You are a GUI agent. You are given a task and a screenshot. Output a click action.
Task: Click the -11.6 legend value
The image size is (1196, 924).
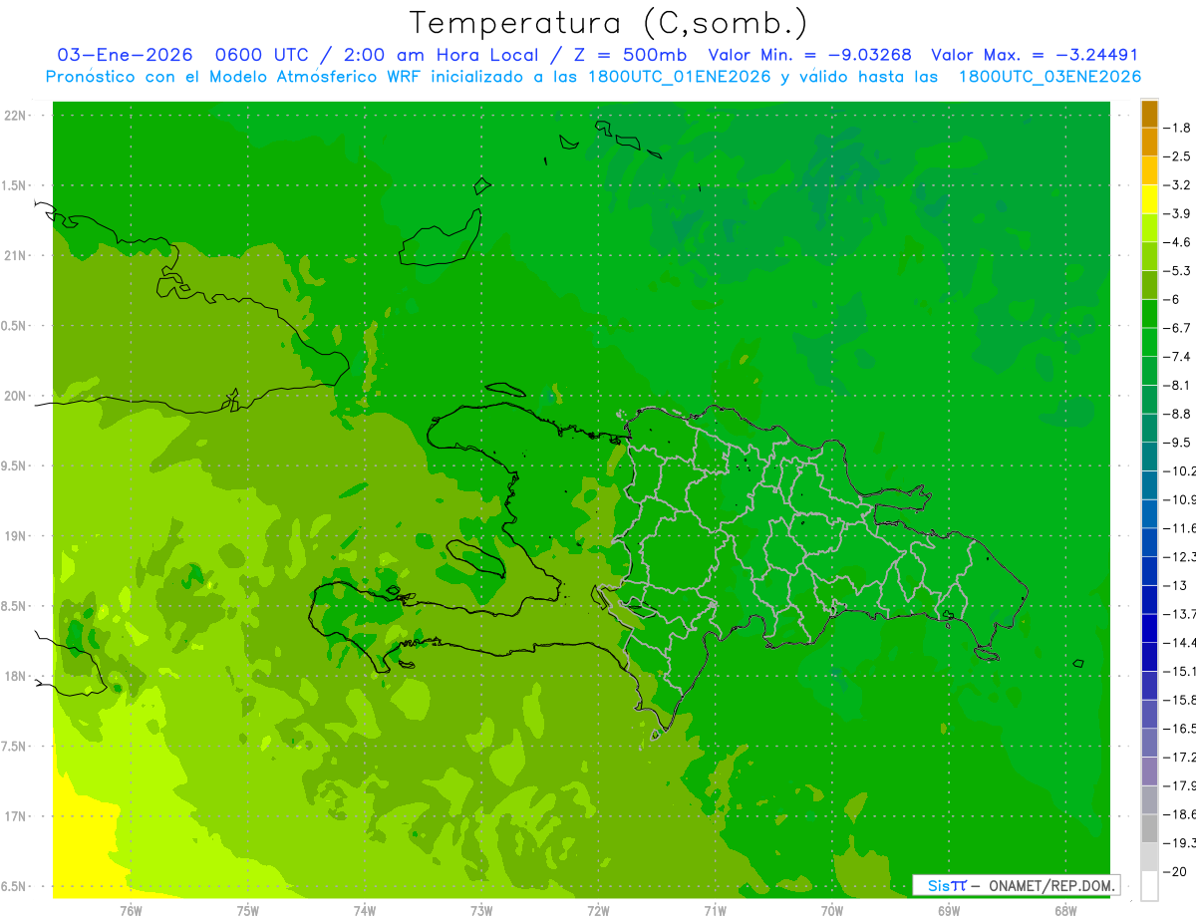coord(1179,528)
